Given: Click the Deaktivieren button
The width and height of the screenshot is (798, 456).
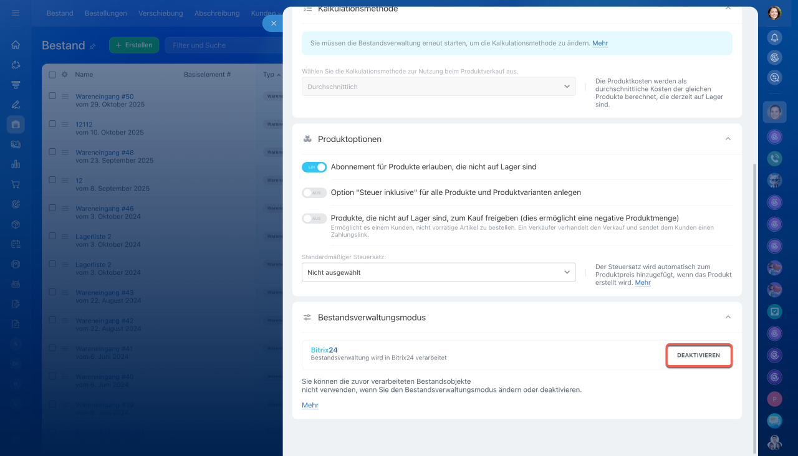Looking at the screenshot, I should point(698,355).
